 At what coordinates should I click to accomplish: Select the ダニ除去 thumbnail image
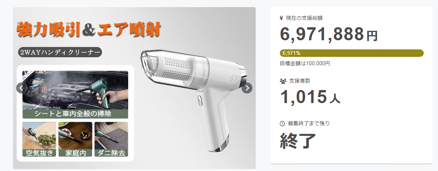[111, 139]
